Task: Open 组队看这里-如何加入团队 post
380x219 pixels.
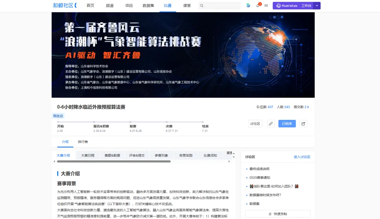Action: (x=274, y=186)
